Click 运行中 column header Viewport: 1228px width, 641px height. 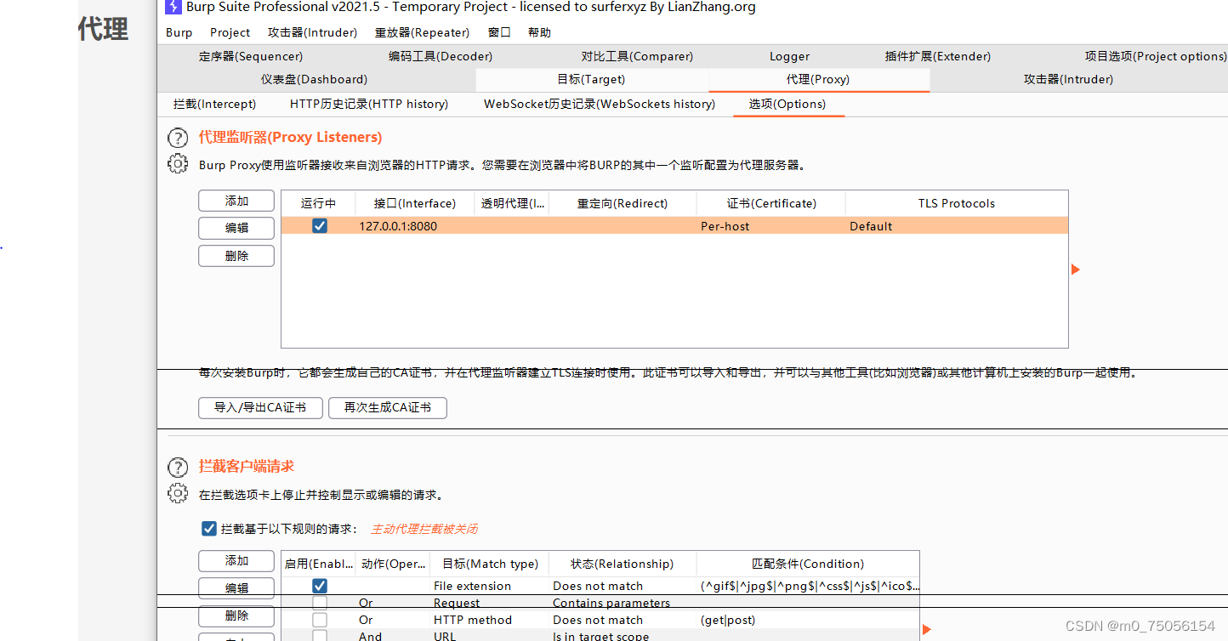[x=319, y=203]
